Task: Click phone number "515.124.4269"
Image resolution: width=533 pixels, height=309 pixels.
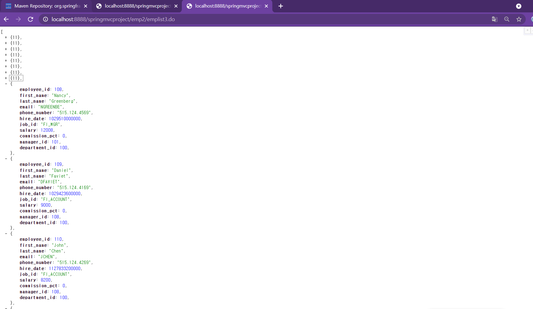Action: [74, 262]
